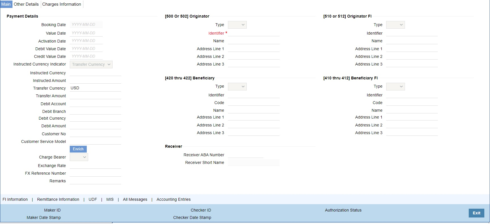Click the Beneficiary Code field
This screenshot has height=224, width=490.
254,103
